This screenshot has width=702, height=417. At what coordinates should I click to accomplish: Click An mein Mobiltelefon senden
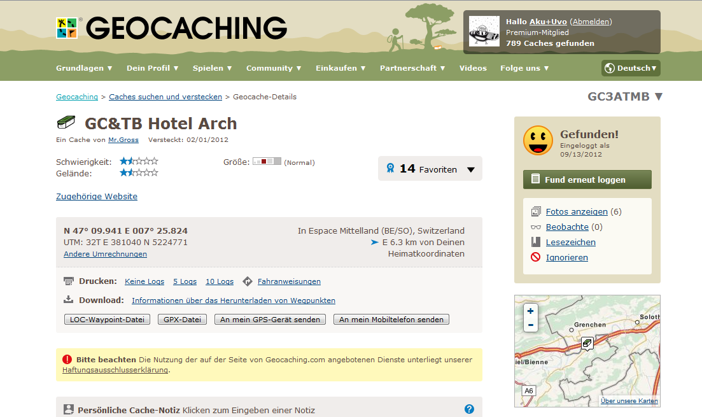tap(391, 320)
